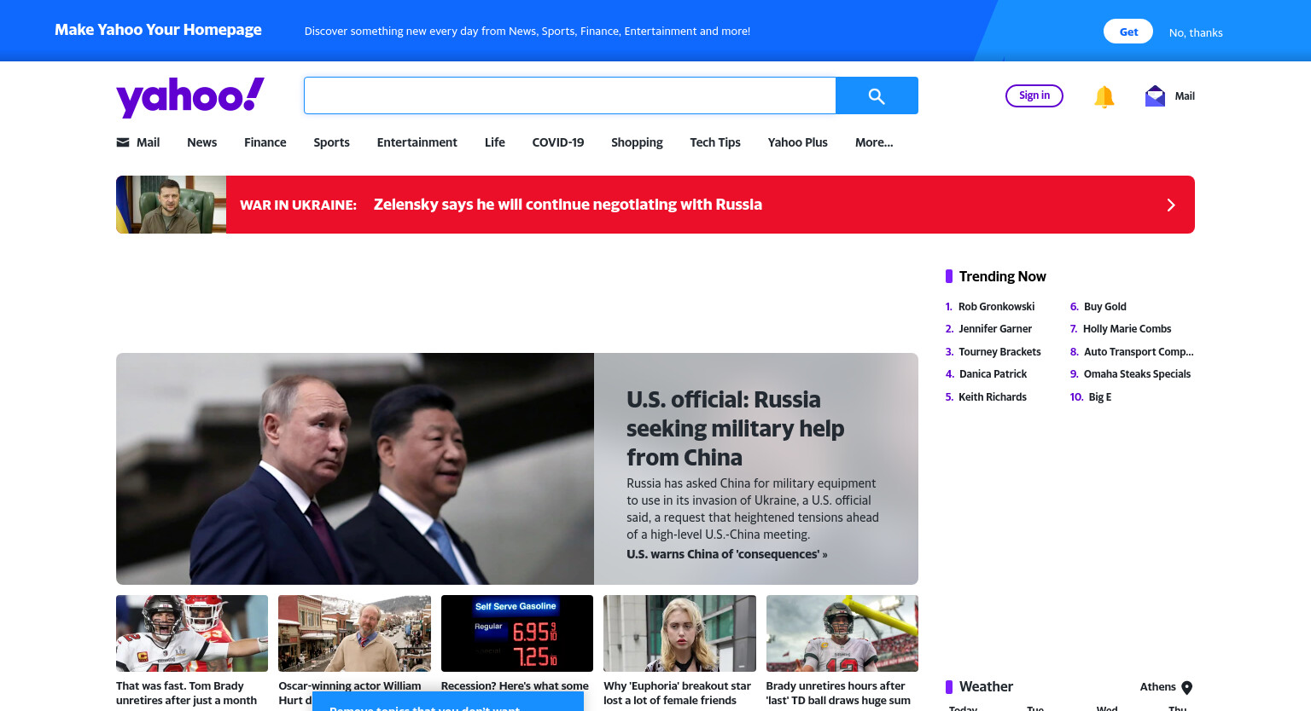
Task: Open COVID-19 in the navigation bar
Action: 558,142
